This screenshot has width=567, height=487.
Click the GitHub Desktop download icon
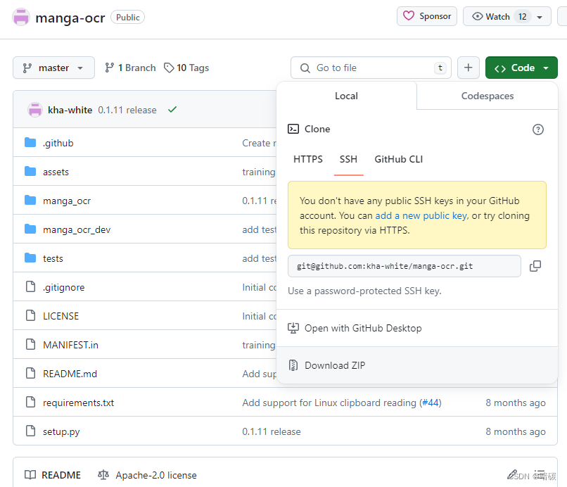point(293,328)
